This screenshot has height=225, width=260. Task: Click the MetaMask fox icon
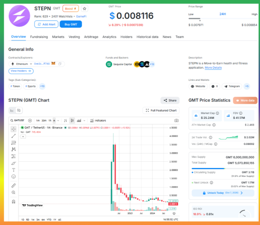pyautogui.click(x=53, y=64)
